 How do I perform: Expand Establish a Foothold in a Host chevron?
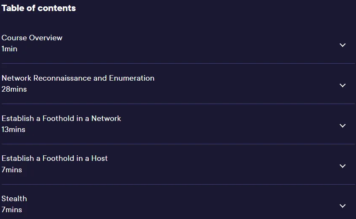pyautogui.click(x=342, y=166)
